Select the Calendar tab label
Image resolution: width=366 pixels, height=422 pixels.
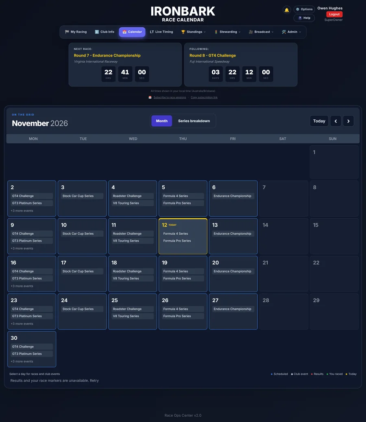[x=135, y=32]
